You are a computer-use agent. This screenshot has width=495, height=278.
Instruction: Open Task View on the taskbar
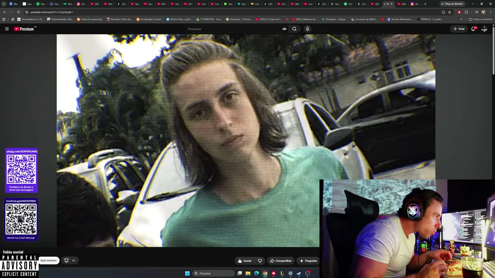click(x=240, y=273)
